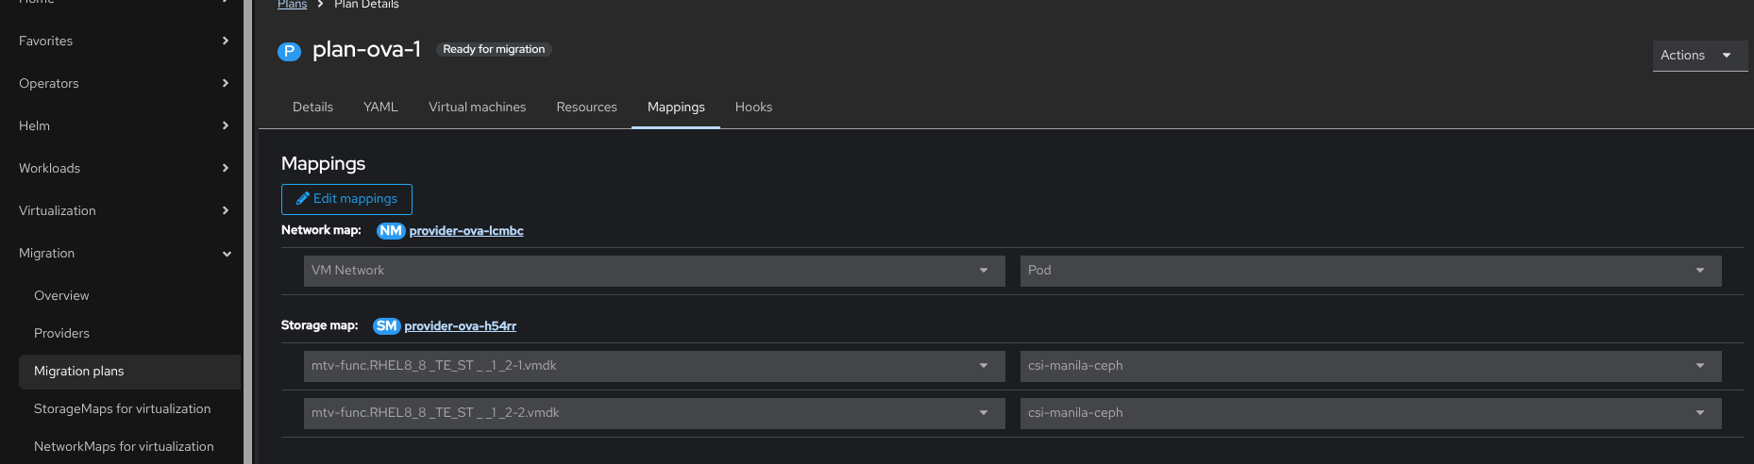Collapse the Migration navigation section
Image resolution: width=1754 pixels, height=464 pixels.
click(123, 254)
